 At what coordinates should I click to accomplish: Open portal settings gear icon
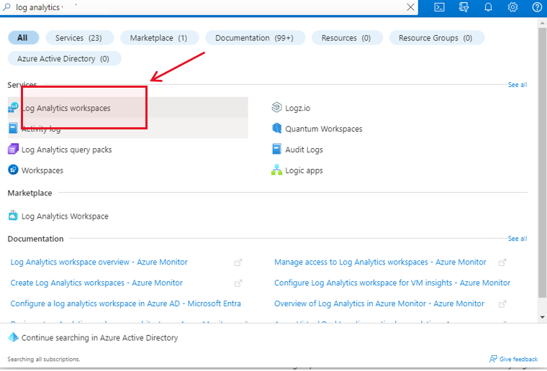[x=512, y=7]
